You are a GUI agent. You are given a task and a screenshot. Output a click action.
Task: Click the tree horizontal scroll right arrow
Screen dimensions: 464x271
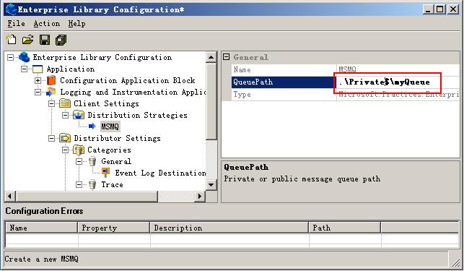coord(200,196)
